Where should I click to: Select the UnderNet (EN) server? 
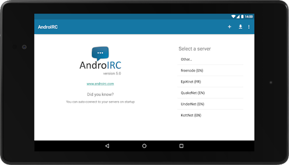[193, 104]
